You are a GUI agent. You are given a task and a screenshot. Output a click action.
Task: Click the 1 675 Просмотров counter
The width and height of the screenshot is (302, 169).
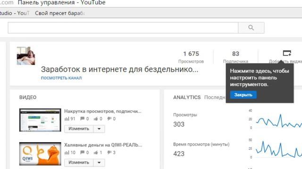191,57
